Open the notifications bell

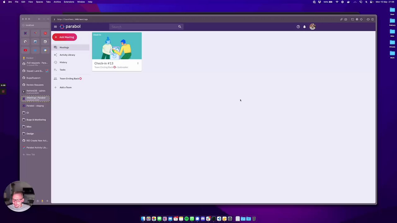[305, 27]
